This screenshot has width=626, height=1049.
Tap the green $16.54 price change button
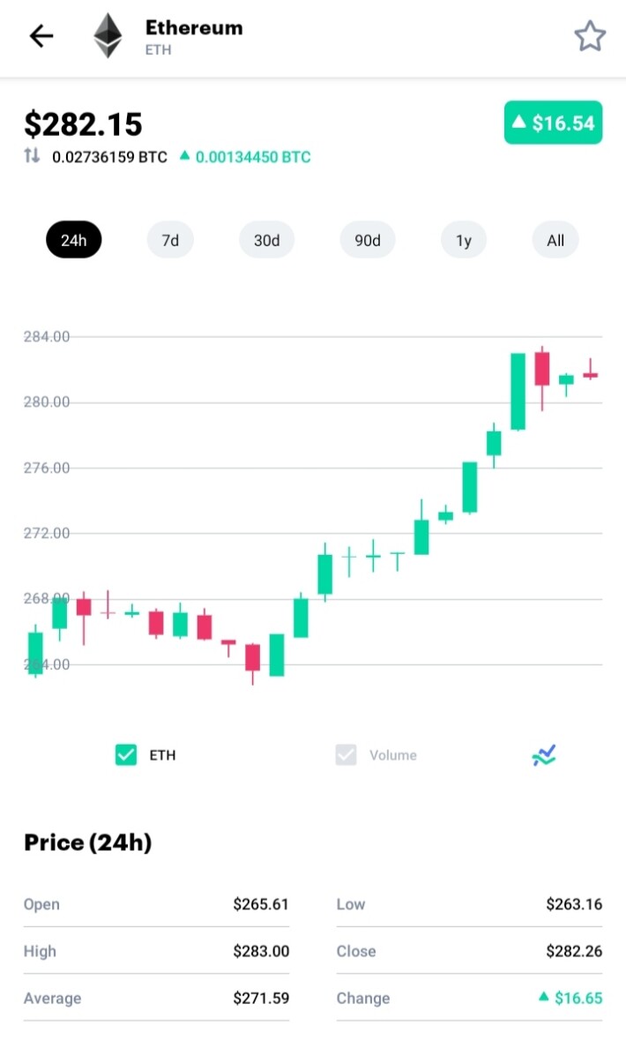coord(553,123)
